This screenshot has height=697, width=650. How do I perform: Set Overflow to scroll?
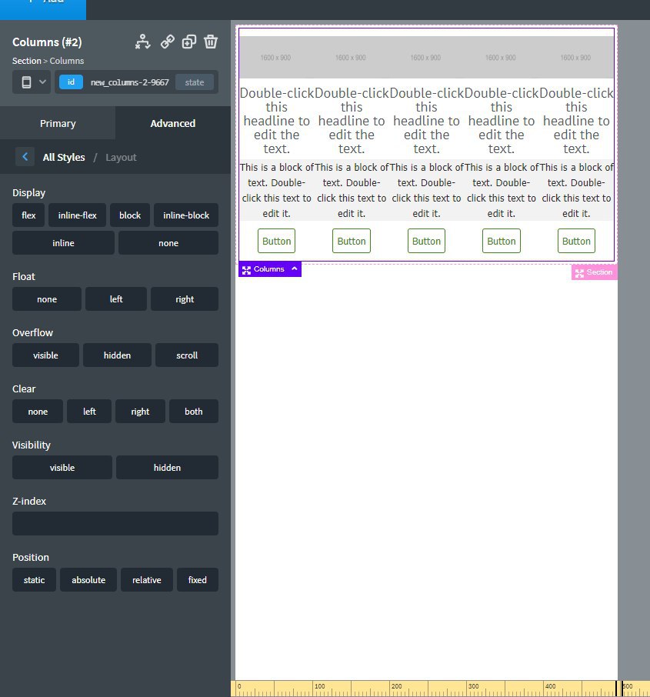point(187,355)
